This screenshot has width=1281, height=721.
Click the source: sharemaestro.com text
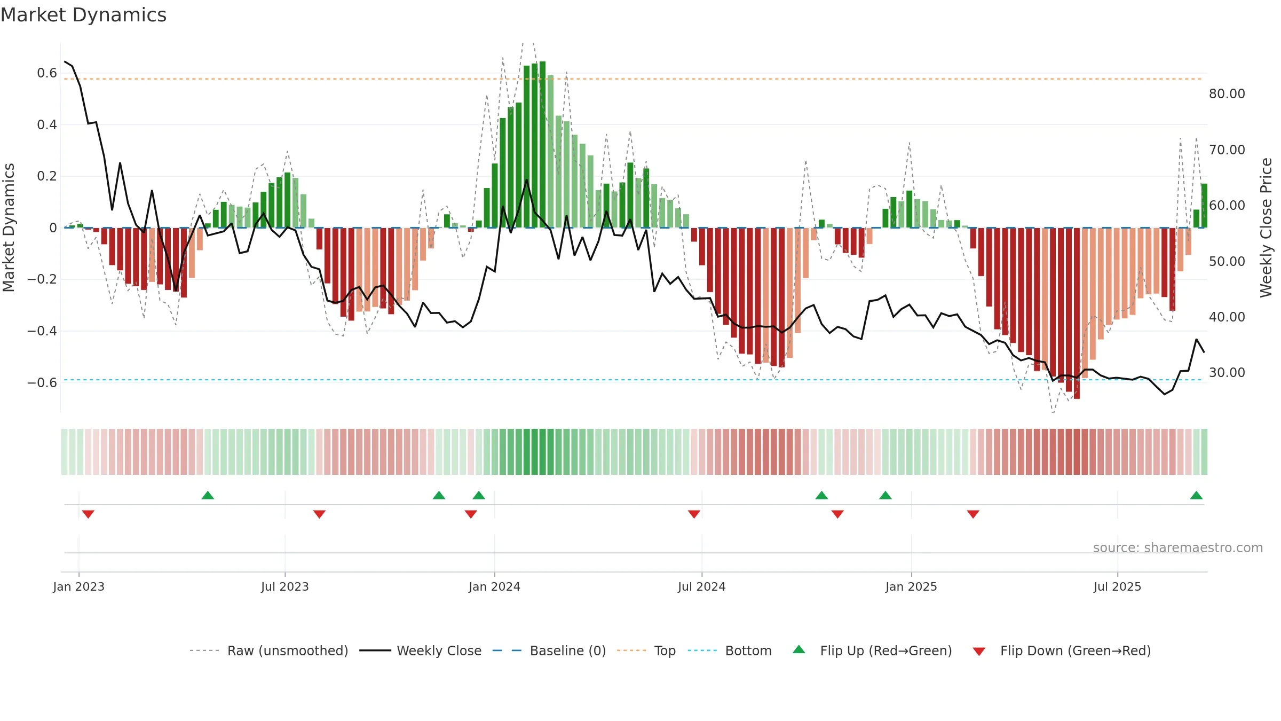pyautogui.click(x=1178, y=547)
